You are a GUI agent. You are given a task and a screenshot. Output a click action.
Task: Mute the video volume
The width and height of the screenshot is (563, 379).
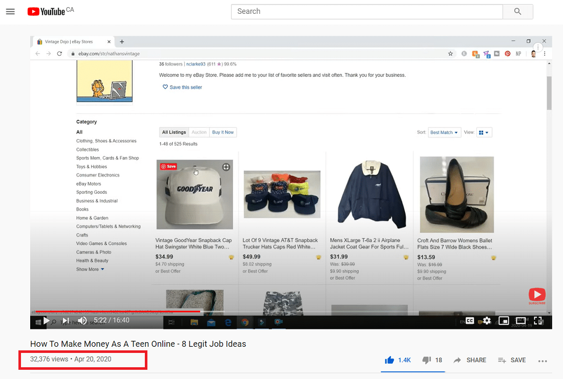point(82,321)
